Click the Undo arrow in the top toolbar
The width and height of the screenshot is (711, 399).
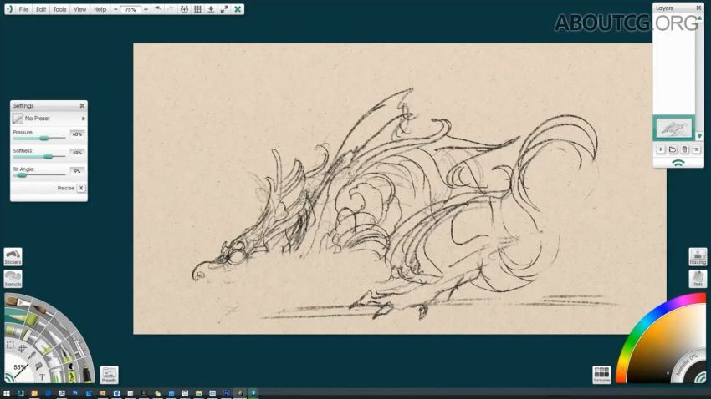pos(158,9)
